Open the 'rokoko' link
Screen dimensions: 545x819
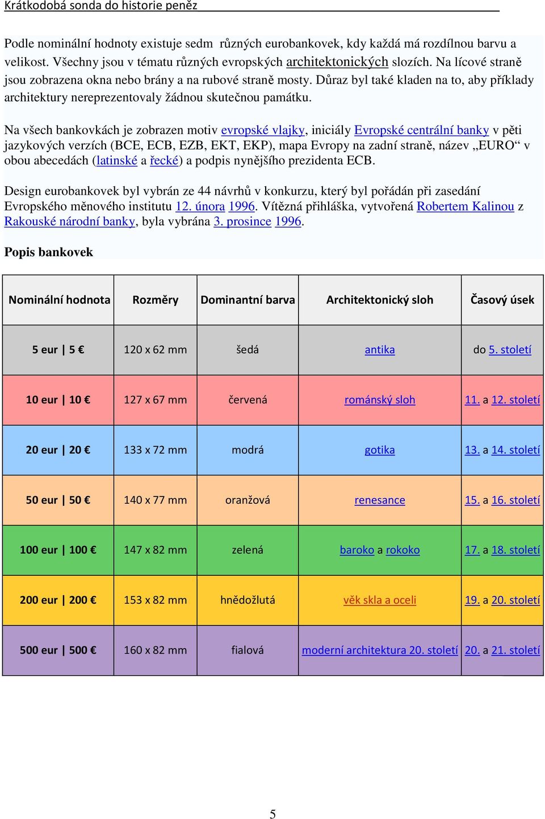click(x=403, y=550)
